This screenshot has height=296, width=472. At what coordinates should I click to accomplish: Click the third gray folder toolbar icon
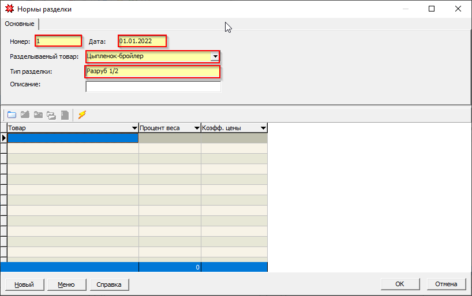[x=38, y=115]
